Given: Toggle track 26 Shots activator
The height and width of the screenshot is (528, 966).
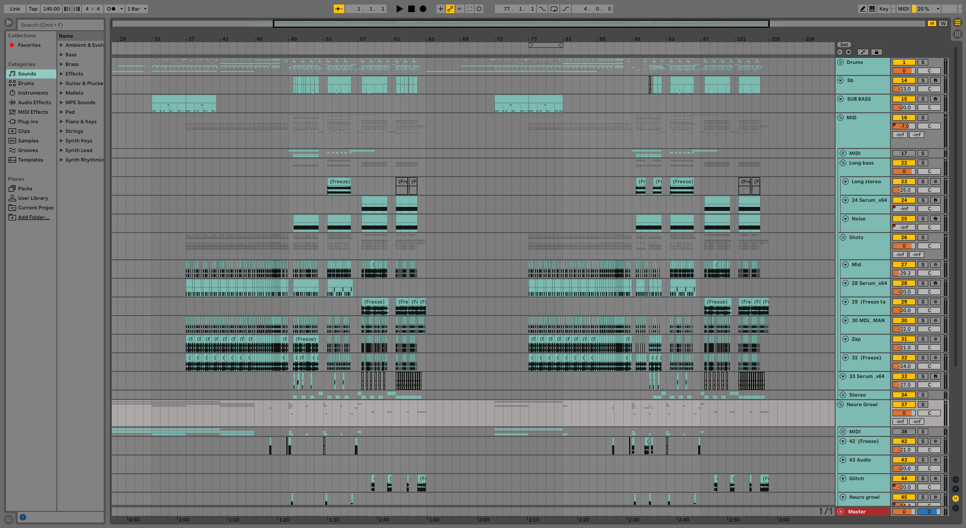Looking at the screenshot, I should point(904,238).
